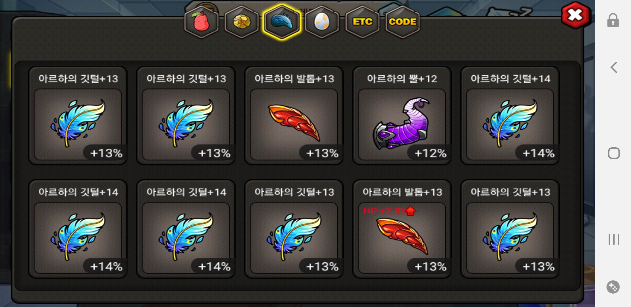This screenshot has width=631, height=307.
Task: Close the inventory with red X
Action: 576,15
